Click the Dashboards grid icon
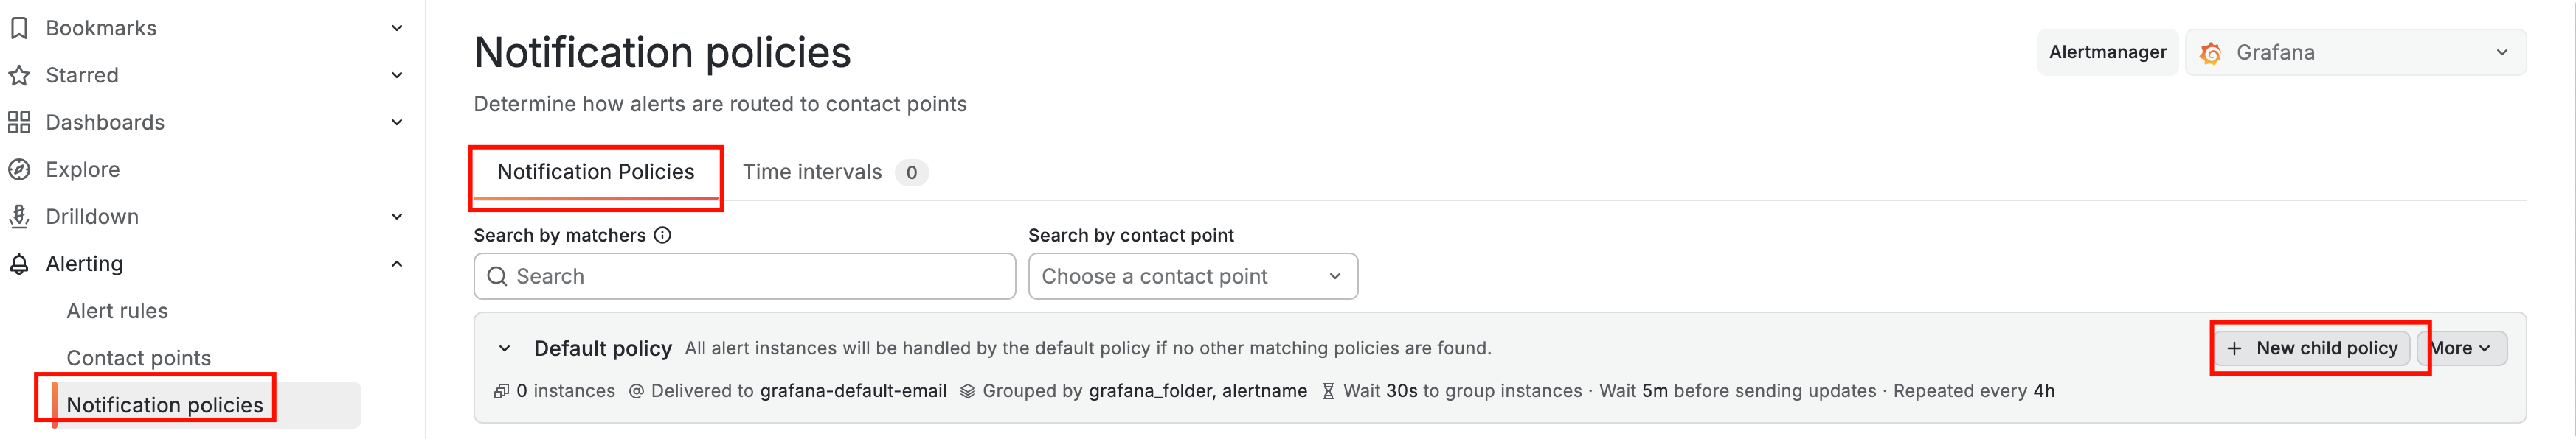 tap(19, 122)
